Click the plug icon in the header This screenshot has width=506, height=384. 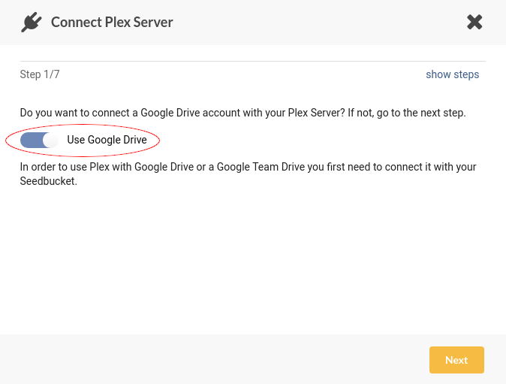[32, 22]
